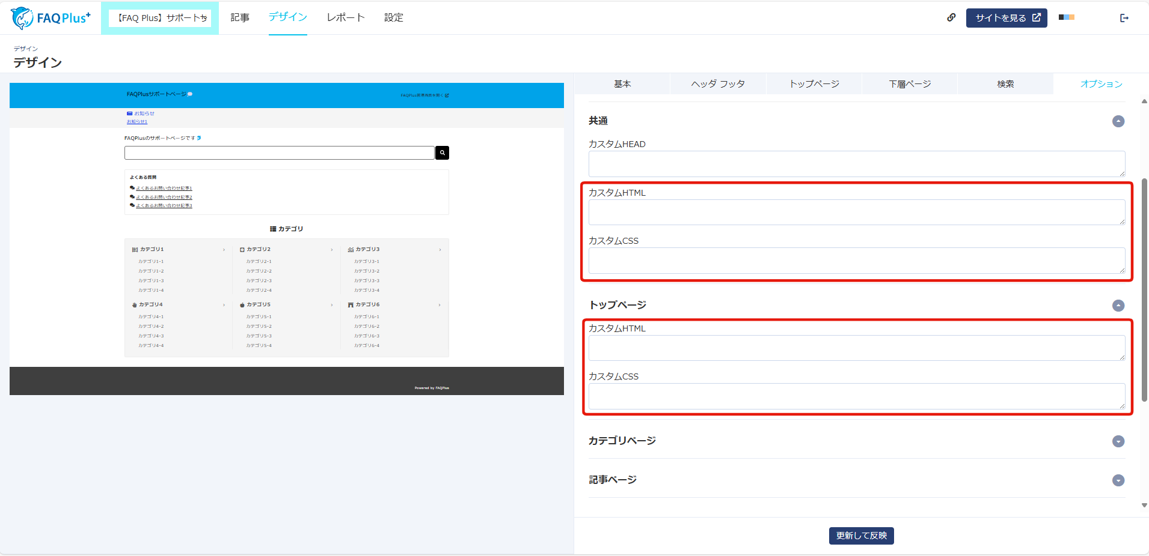This screenshot has height=556, width=1149.
Task: Click the link chain icon in header
Action: (951, 17)
